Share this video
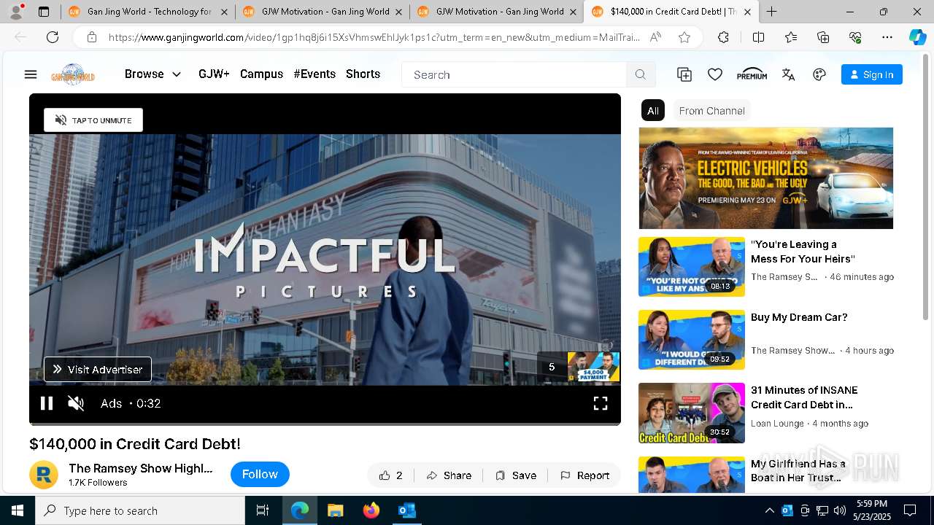934x525 pixels. (x=449, y=475)
